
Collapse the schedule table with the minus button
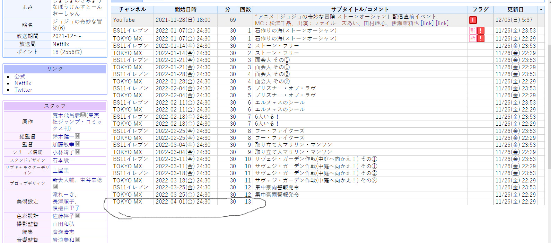pos(541,9)
